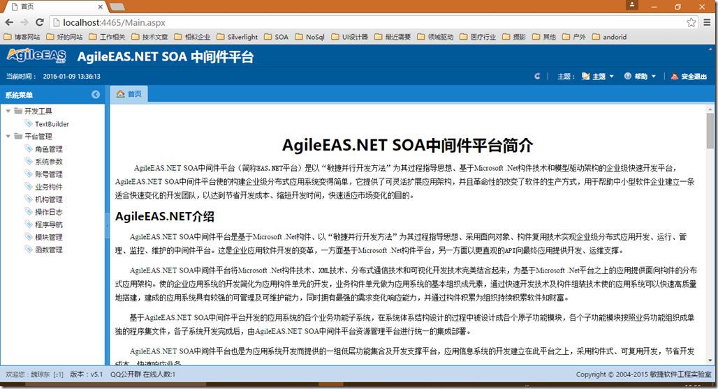Open the 博客网站 bookmark folder

pos(22,36)
